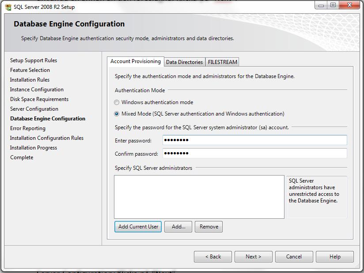Click the Confirm password field
Image resolution: width=364 pixels, height=273 pixels.
[254, 153]
